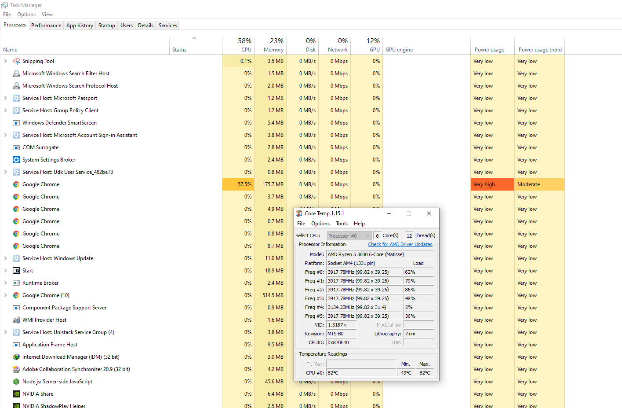Click the Chrome icon using 57.5% CPU
The height and width of the screenshot is (408, 622).
[x=16, y=184]
